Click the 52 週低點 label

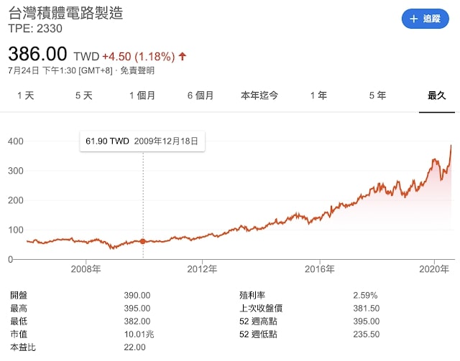click(258, 334)
